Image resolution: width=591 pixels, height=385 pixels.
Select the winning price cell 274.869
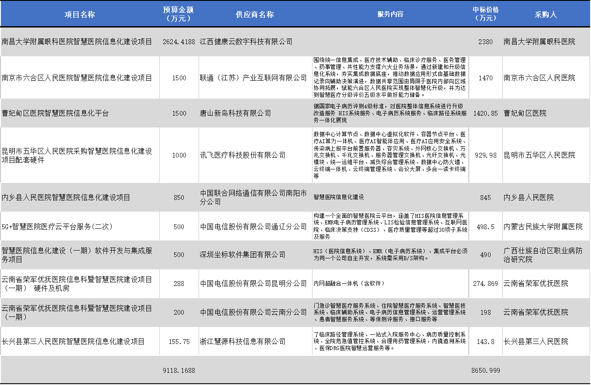pos(485,284)
